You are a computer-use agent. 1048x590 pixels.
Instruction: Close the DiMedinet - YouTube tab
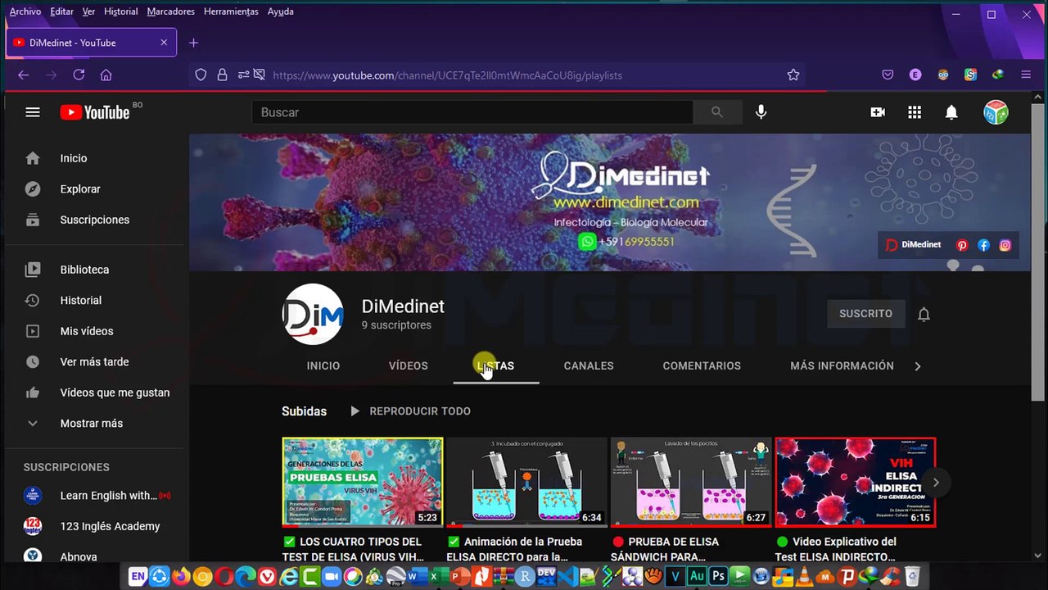pos(164,43)
